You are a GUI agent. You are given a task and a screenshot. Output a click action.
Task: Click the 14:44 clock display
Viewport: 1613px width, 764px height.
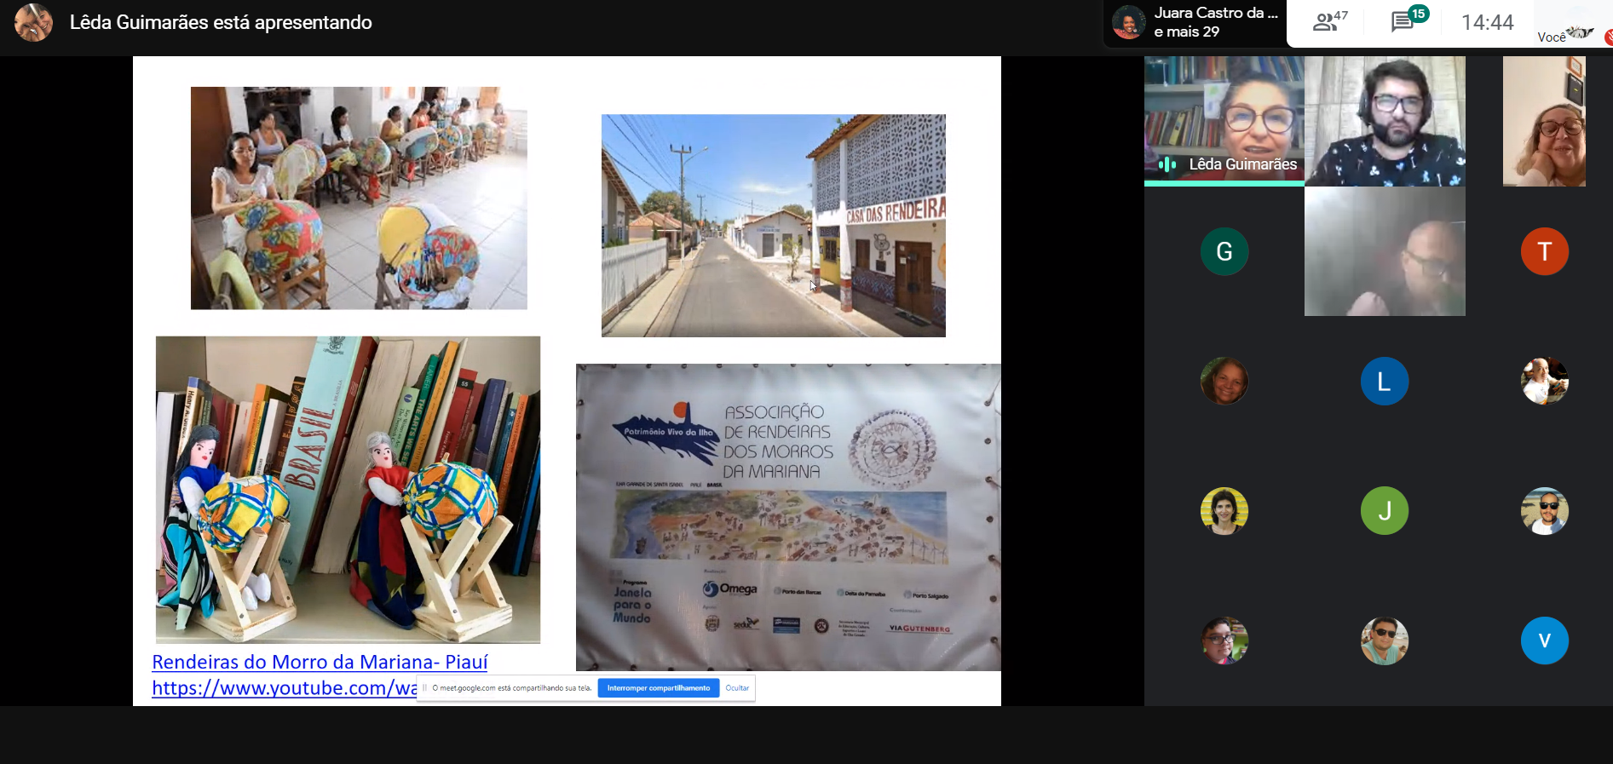[1487, 23]
